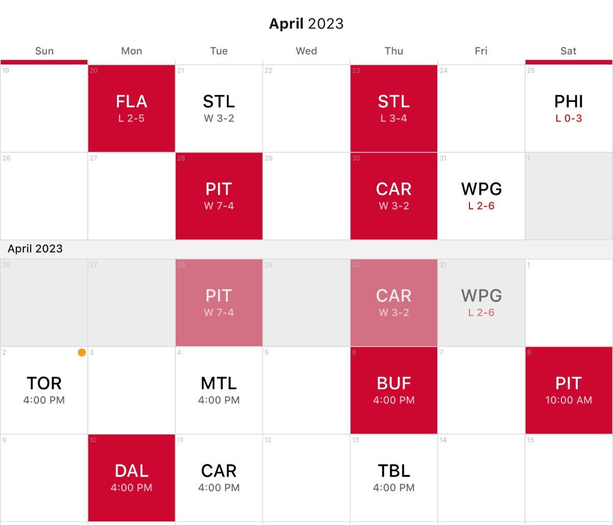The height and width of the screenshot is (525, 613).
Task: Select the STL game, won 3-2
Action: click(219, 108)
